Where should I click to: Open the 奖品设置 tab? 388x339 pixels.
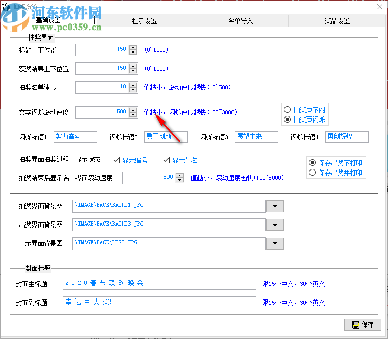337,21
